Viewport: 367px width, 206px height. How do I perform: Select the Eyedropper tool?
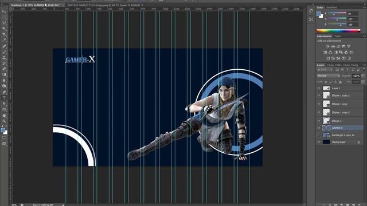(4, 40)
